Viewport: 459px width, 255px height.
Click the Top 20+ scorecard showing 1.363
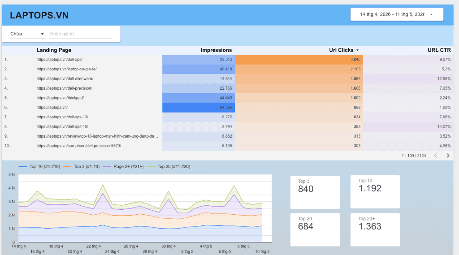[375, 230]
